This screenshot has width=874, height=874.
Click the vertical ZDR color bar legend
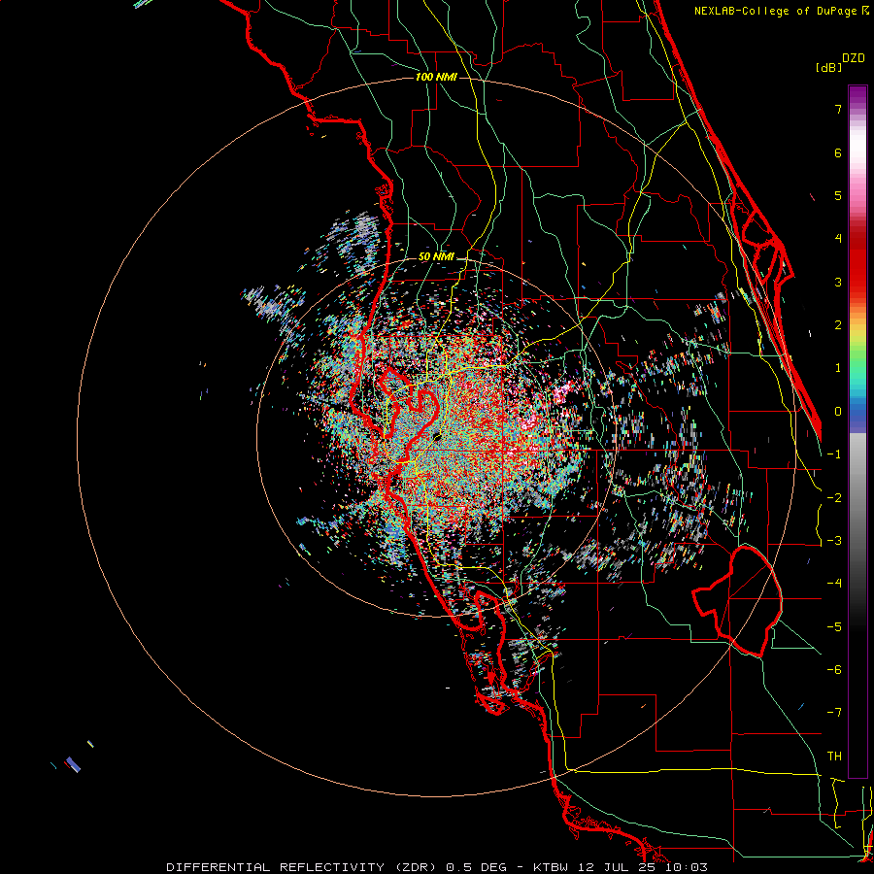coord(857,431)
